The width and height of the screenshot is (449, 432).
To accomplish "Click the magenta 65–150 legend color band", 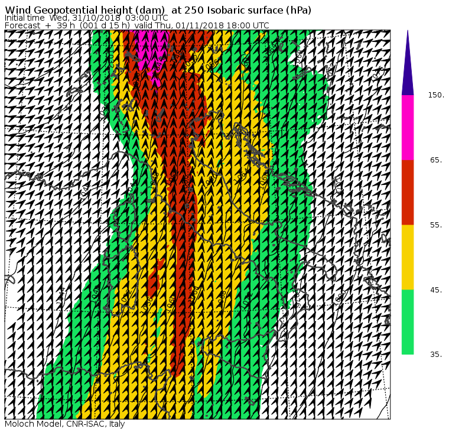I will (408, 128).
